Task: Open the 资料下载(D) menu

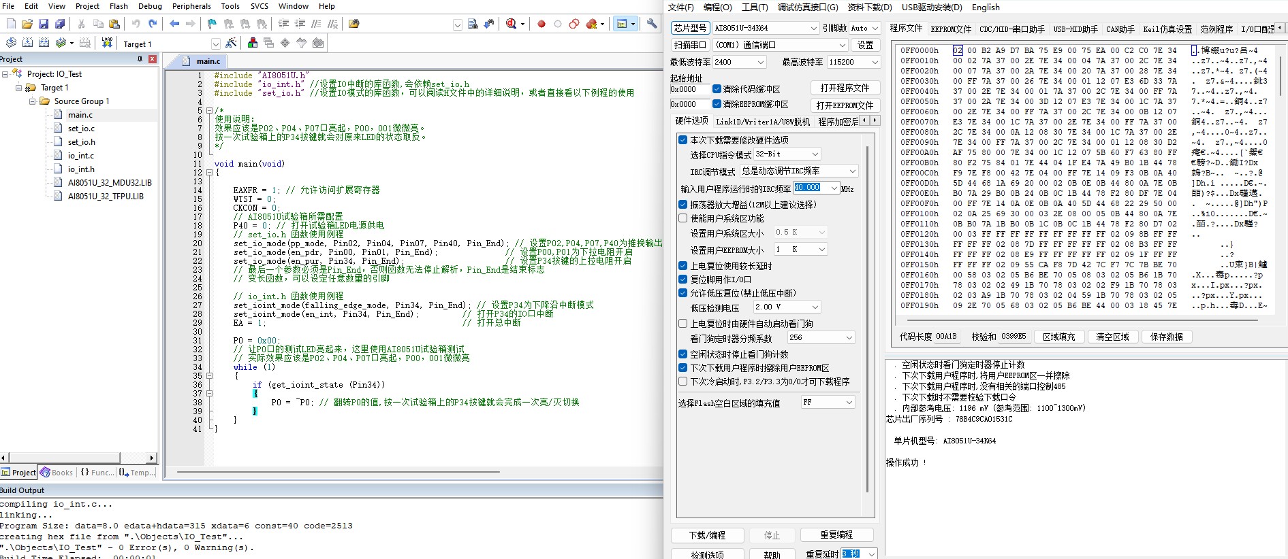Action: point(870,7)
